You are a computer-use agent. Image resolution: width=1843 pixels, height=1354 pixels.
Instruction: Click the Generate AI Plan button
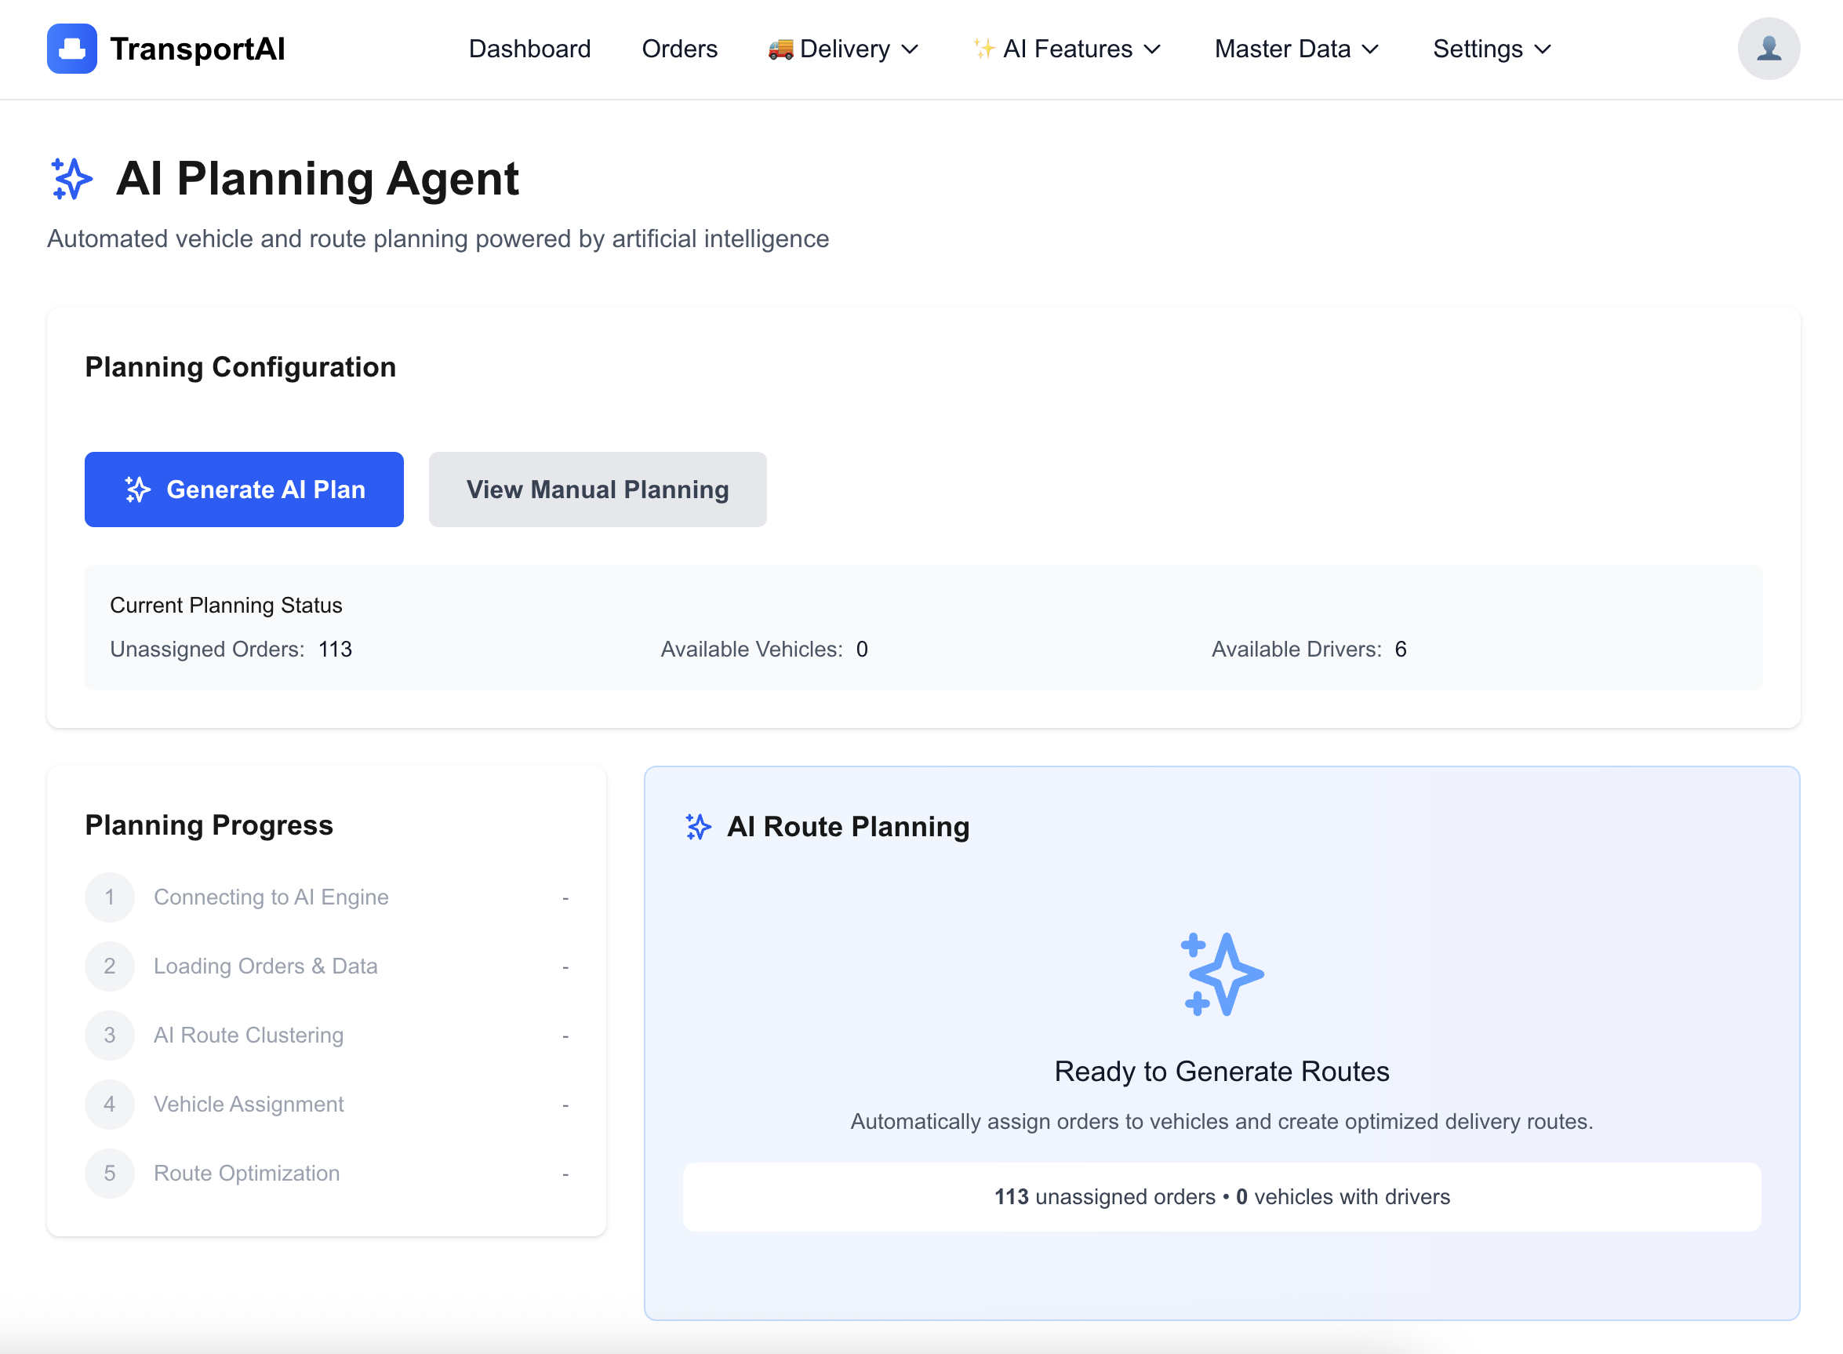coord(243,490)
